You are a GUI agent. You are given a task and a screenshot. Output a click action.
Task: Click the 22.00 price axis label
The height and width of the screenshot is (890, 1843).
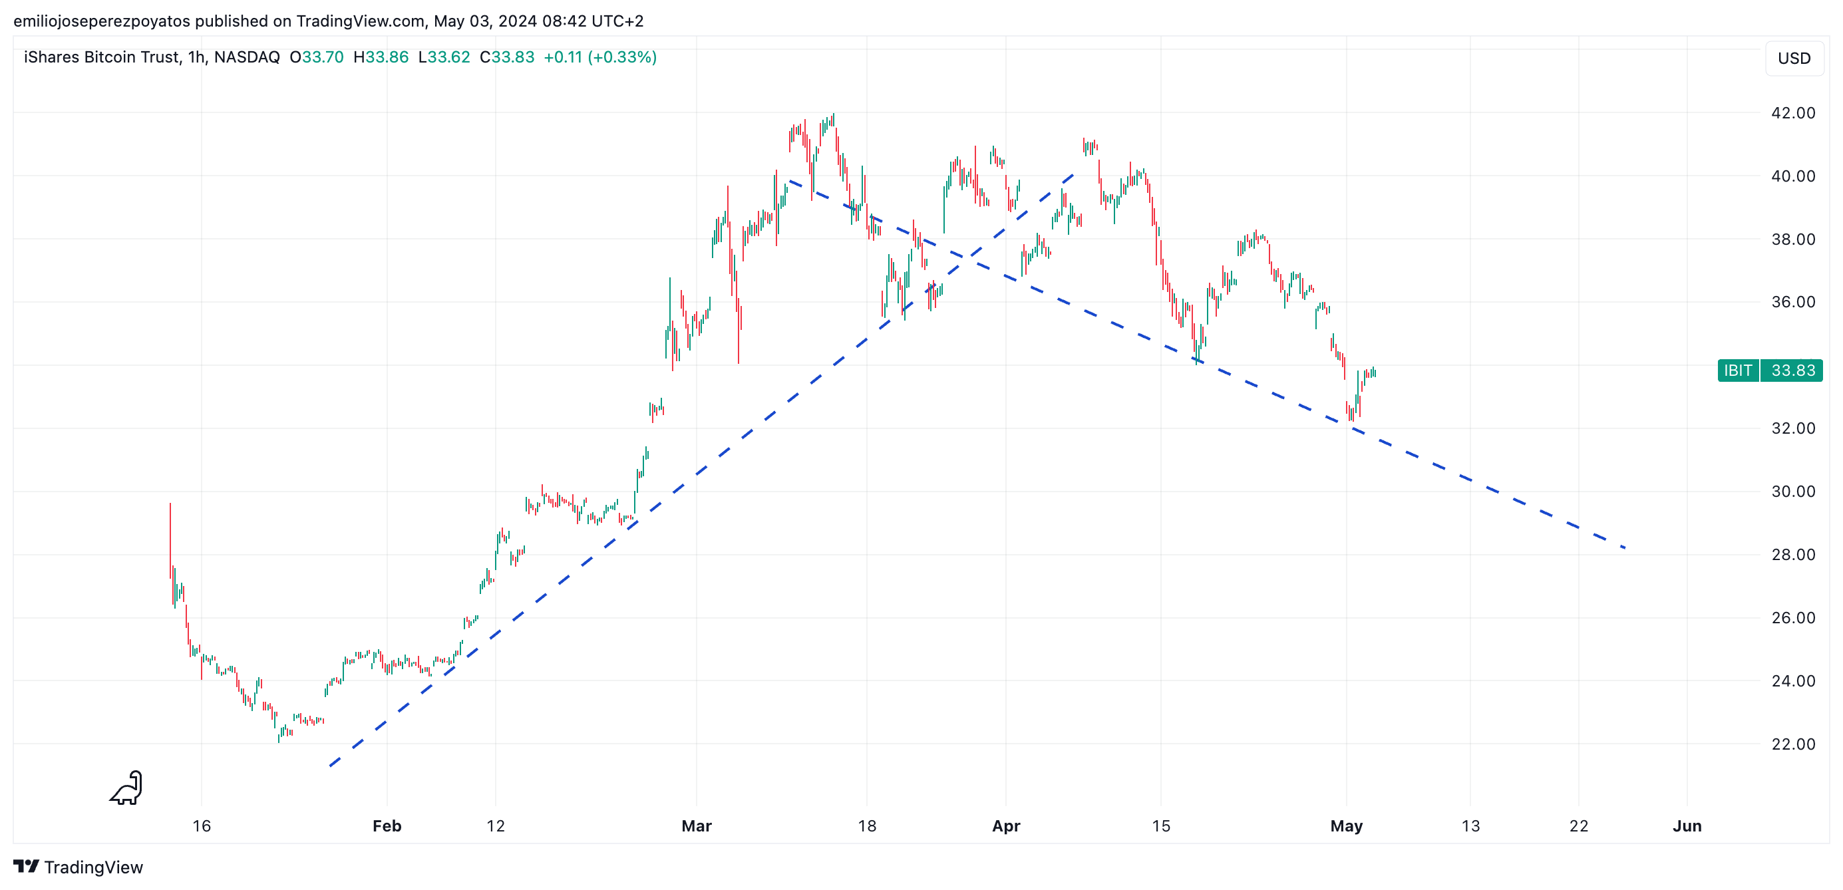1792,744
